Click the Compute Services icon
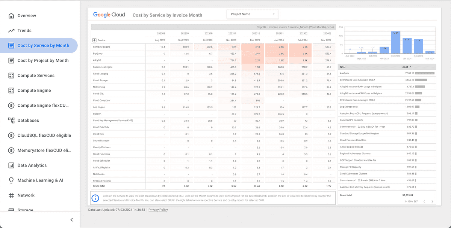The height and width of the screenshot is (228, 451). [x=11, y=76]
